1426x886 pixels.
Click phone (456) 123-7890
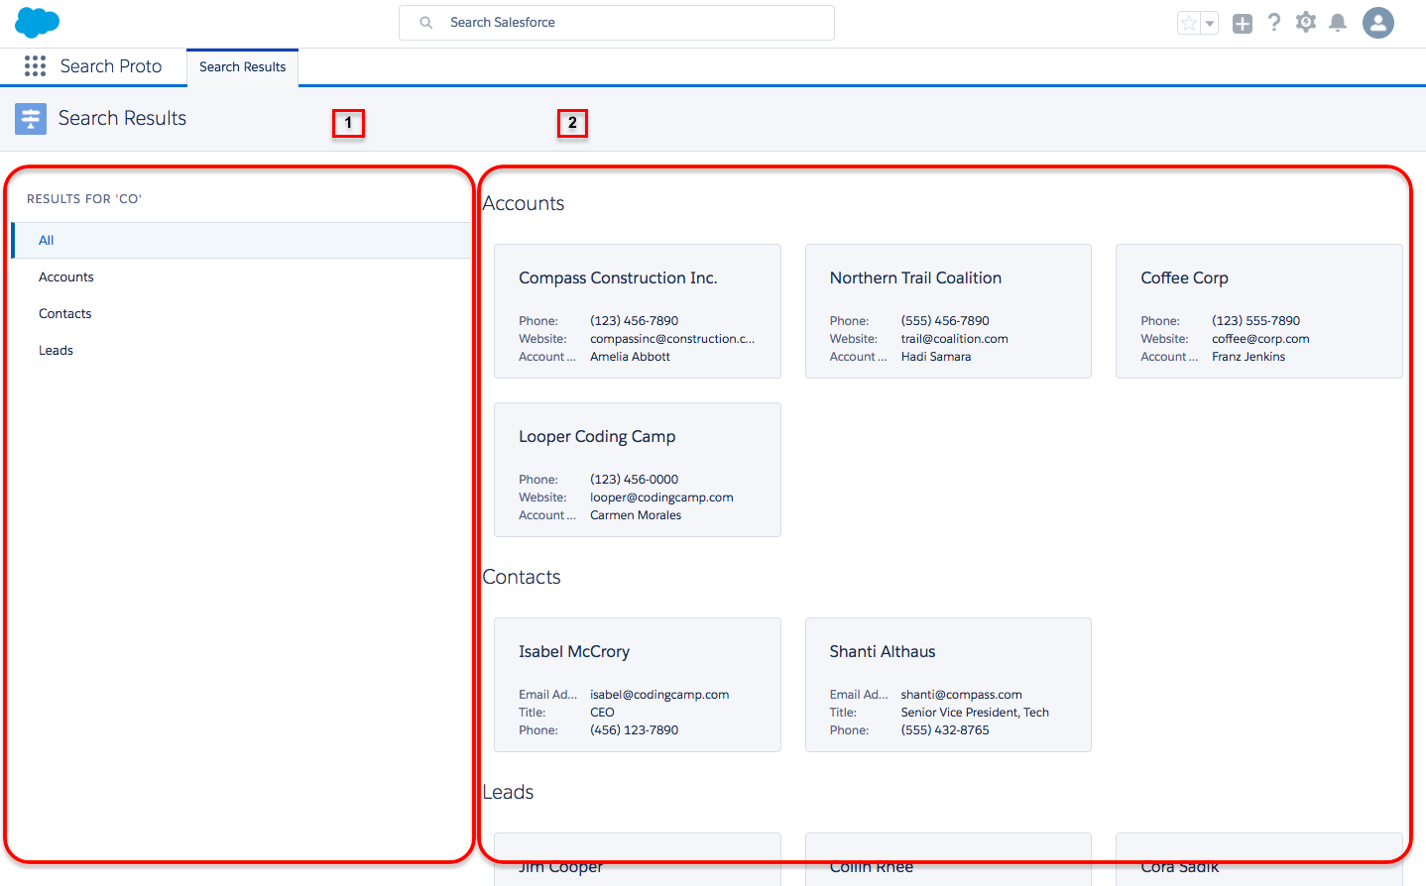(x=635, y=730)
